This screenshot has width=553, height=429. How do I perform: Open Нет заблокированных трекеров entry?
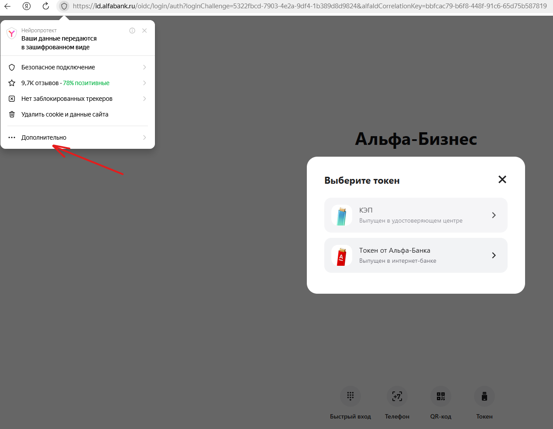click(x=78, y=99)
